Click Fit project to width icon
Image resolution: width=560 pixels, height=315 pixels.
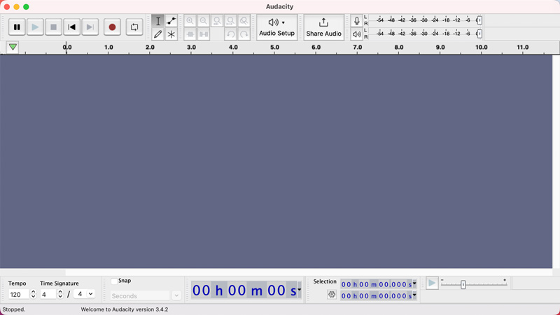[x=231, y=21]
